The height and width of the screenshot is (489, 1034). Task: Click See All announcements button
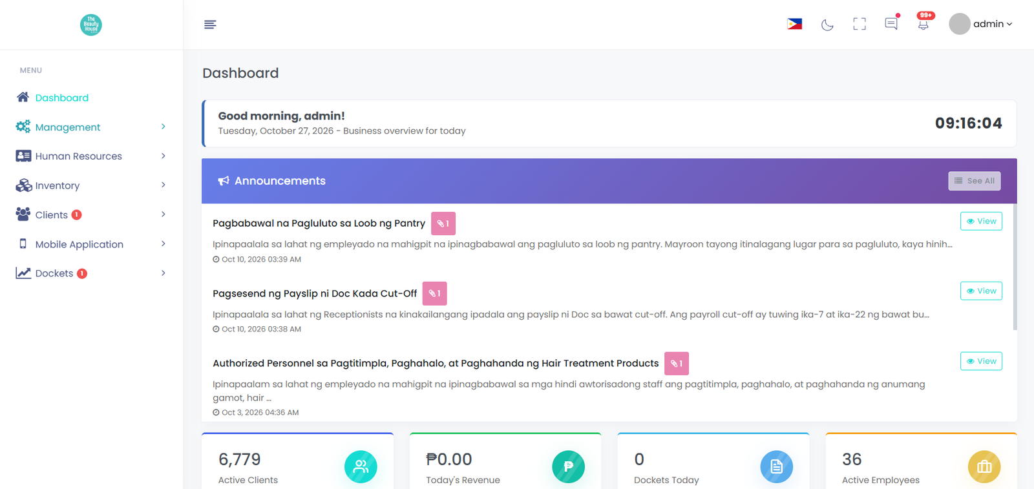point(975,181)
